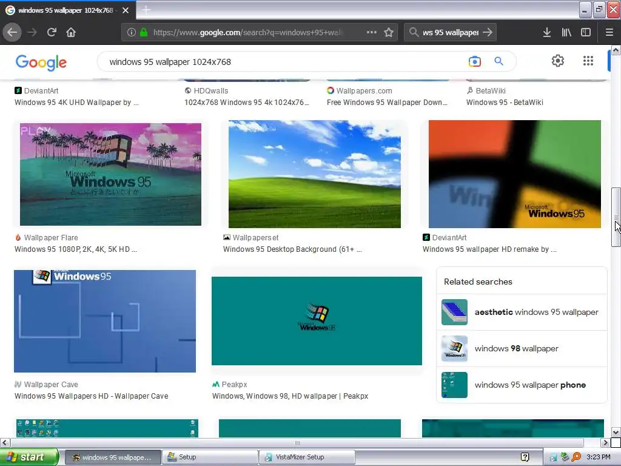Open the Windows start menu
This screenshot has height=466, width=621.
pos(29,457)
